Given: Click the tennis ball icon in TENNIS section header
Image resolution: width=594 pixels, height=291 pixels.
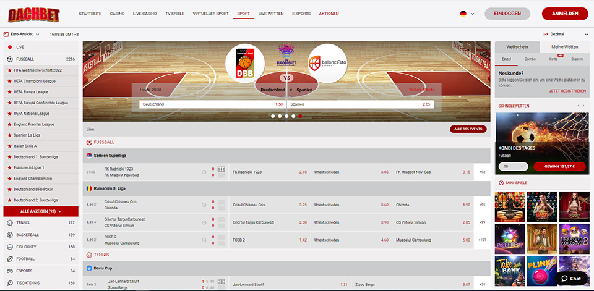Looking at the screenshot, I should click(89, 255).
